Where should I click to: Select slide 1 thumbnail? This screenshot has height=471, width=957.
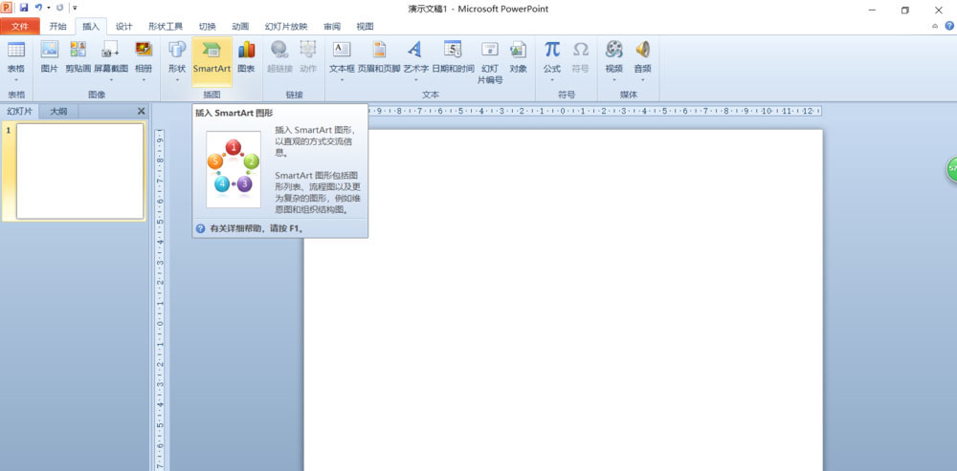click(x=80, y=171)
